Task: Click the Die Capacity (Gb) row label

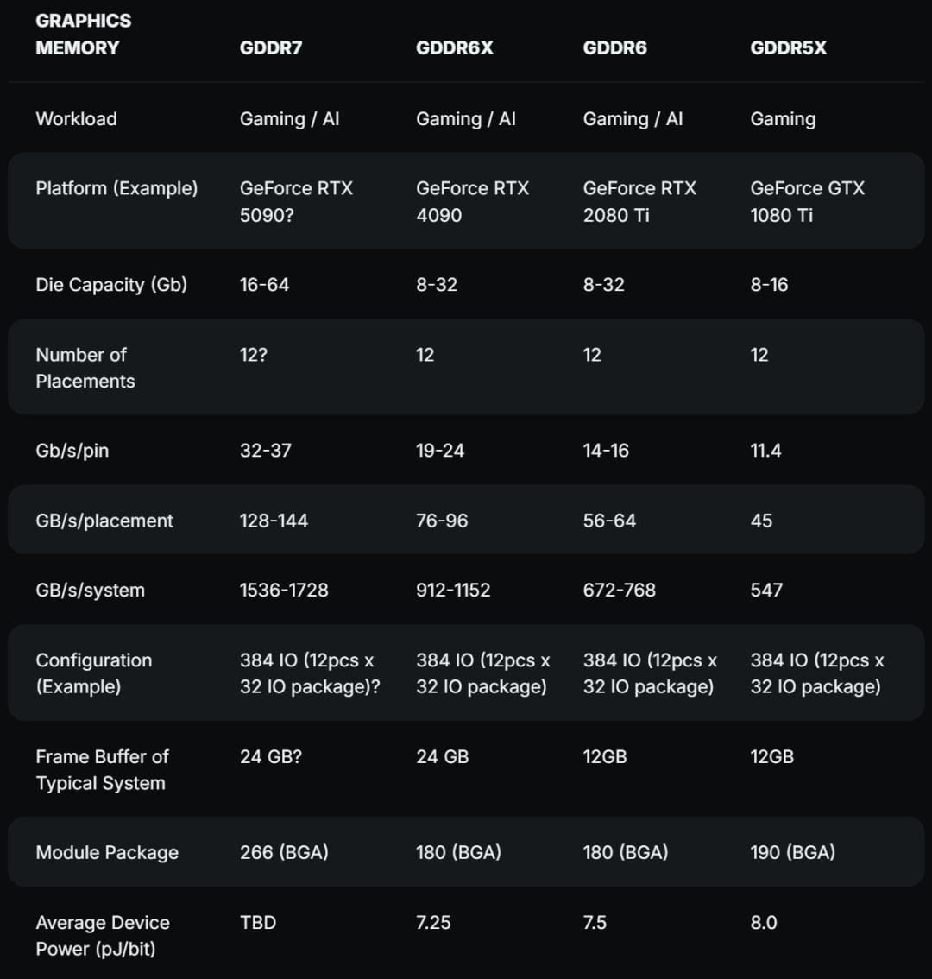Action: [x=111, y=285]
